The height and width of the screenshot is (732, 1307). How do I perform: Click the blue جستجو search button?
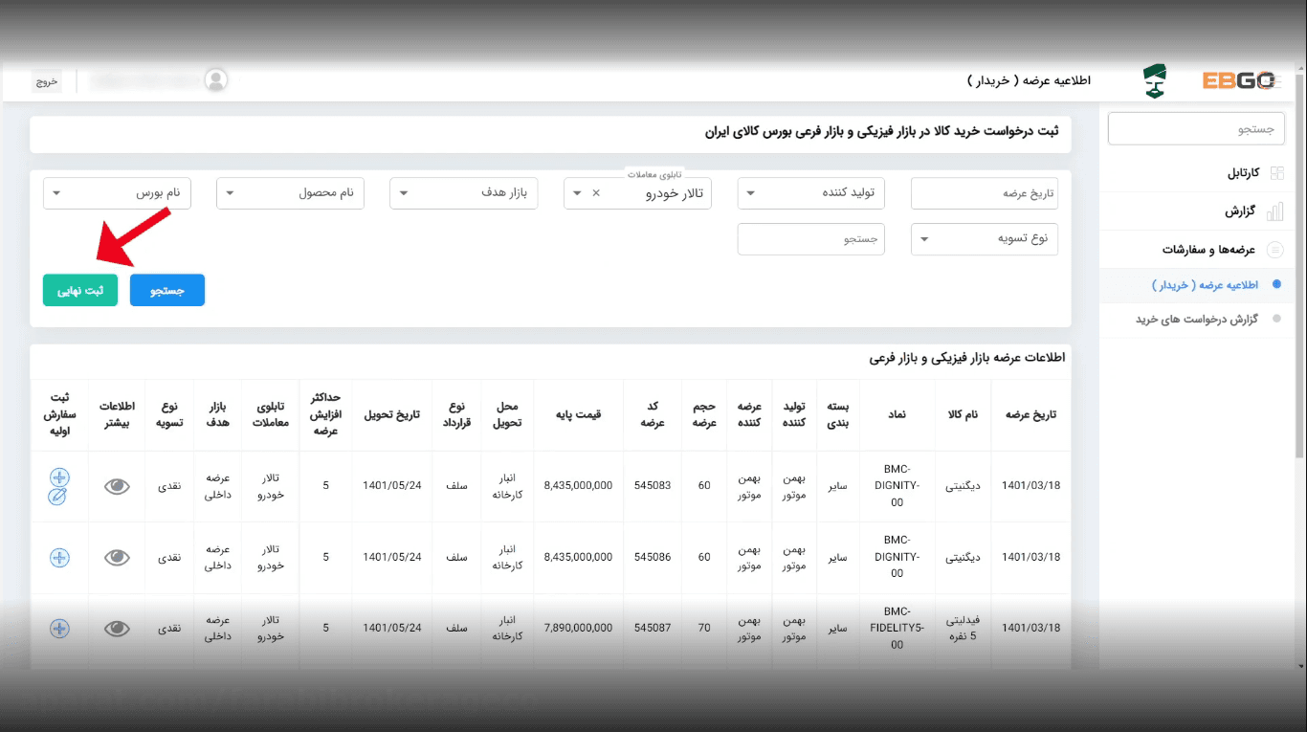tap(167, 290)
